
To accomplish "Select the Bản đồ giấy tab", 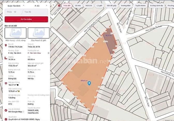I will [112, 5].
